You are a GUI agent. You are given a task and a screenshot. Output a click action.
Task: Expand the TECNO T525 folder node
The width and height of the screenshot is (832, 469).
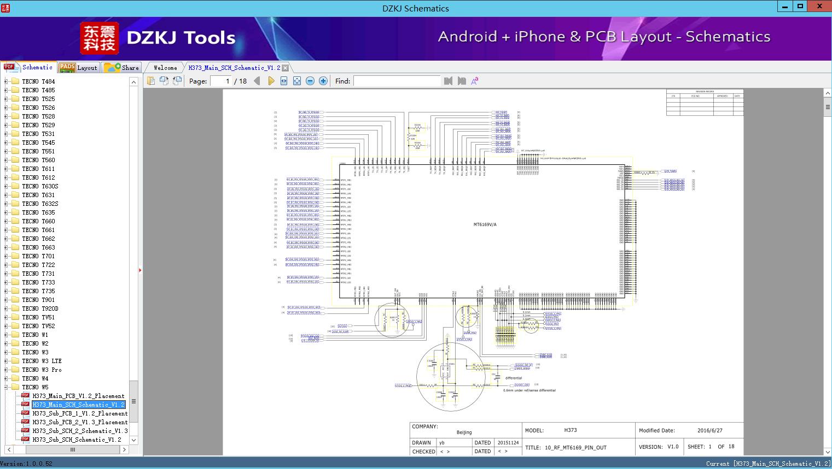tap(6, 99)
